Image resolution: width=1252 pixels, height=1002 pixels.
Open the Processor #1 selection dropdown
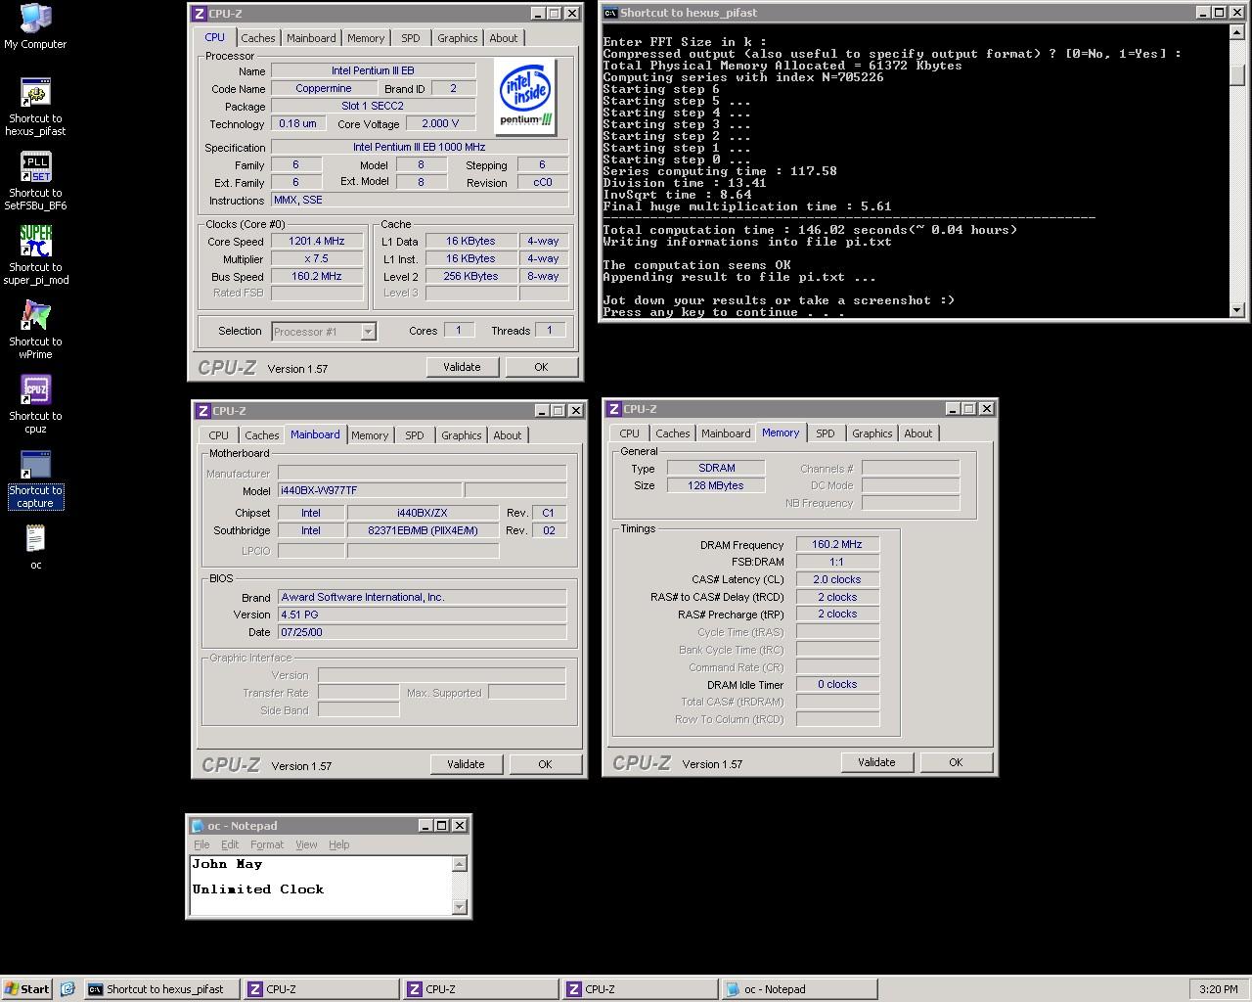[368, 332]
